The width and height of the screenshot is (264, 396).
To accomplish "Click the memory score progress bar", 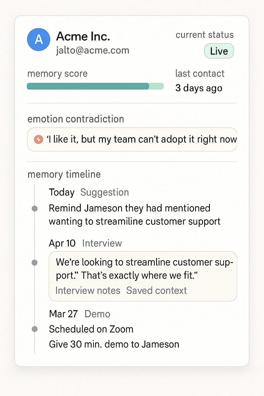I will [95, 86].
